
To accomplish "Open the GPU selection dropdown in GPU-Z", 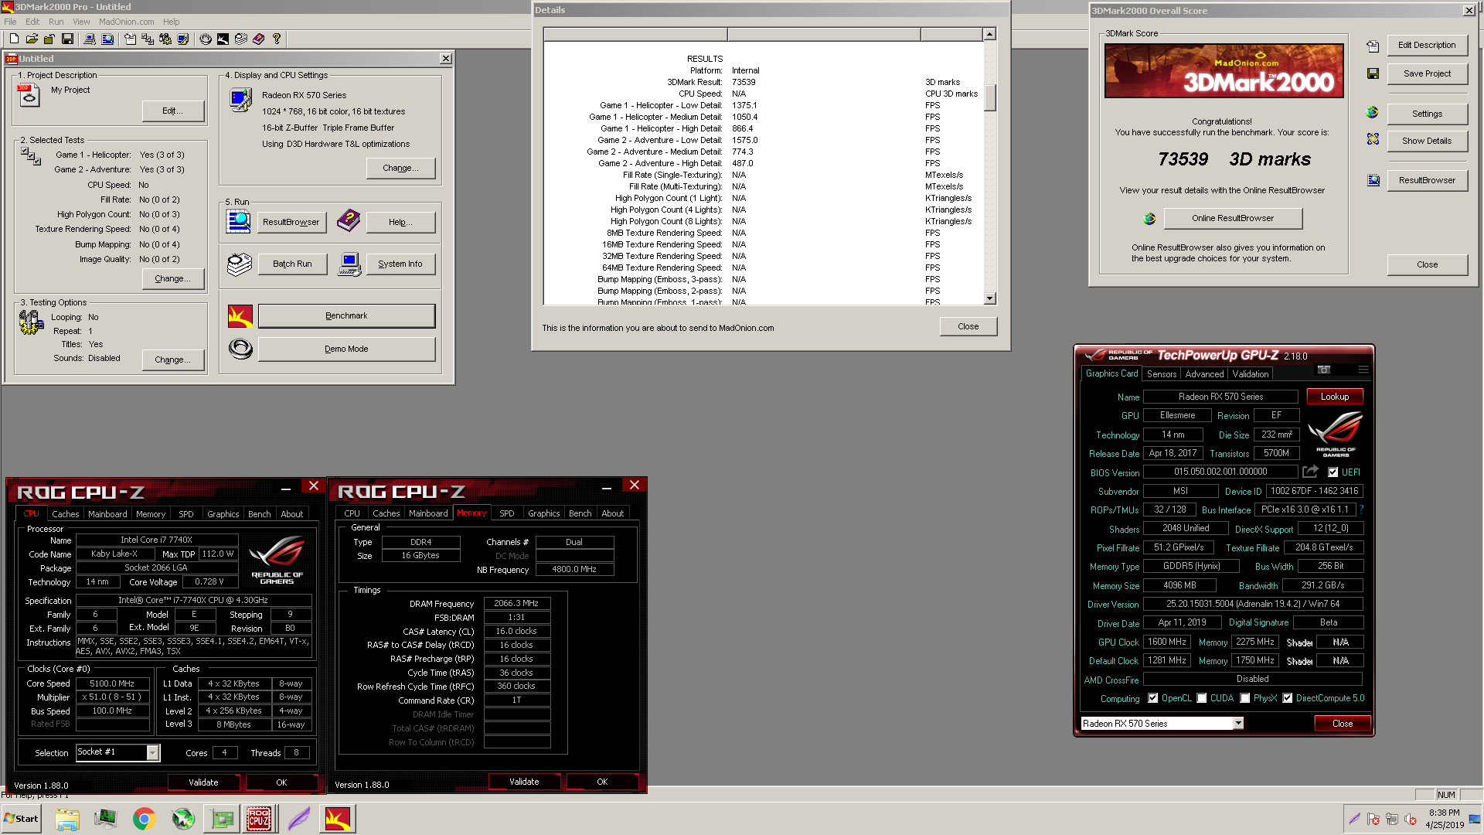I will coord(1238,724).
